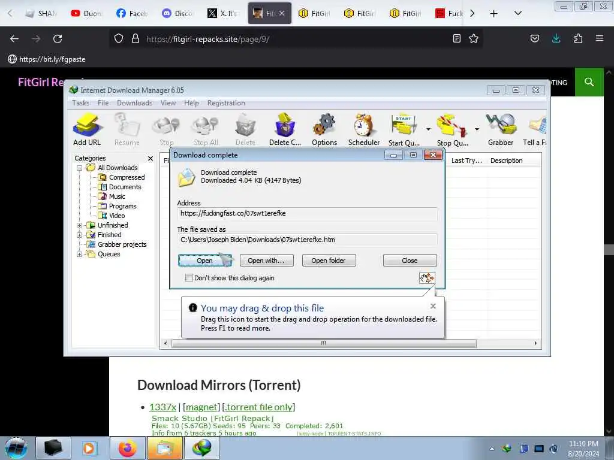Viewport: 614px width, 460px height.
Task: Open the file explorer taskbar icon
Action: [x=165, y=448]
